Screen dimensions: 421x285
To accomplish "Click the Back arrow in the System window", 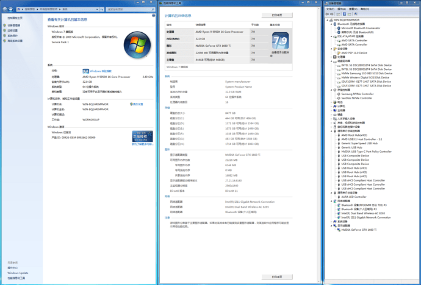I will [4, 9].
